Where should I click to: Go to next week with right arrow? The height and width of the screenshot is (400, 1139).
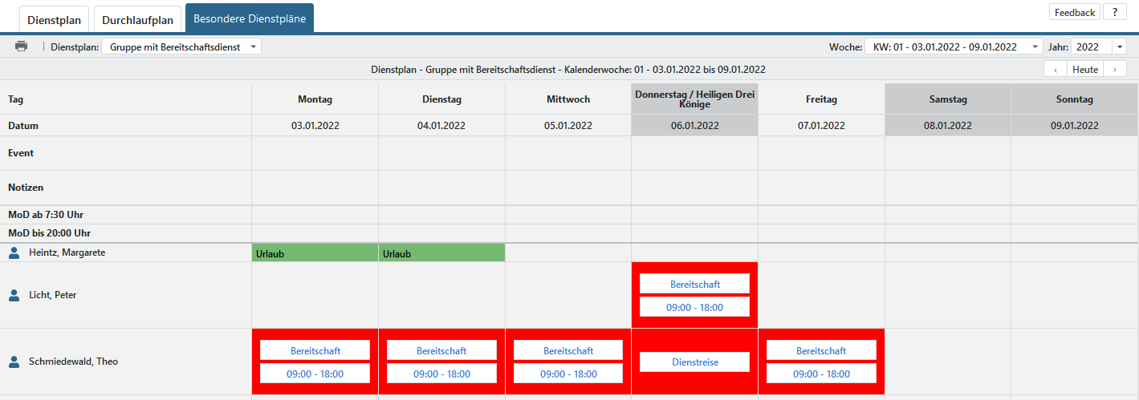click(x=1113, y=70)
